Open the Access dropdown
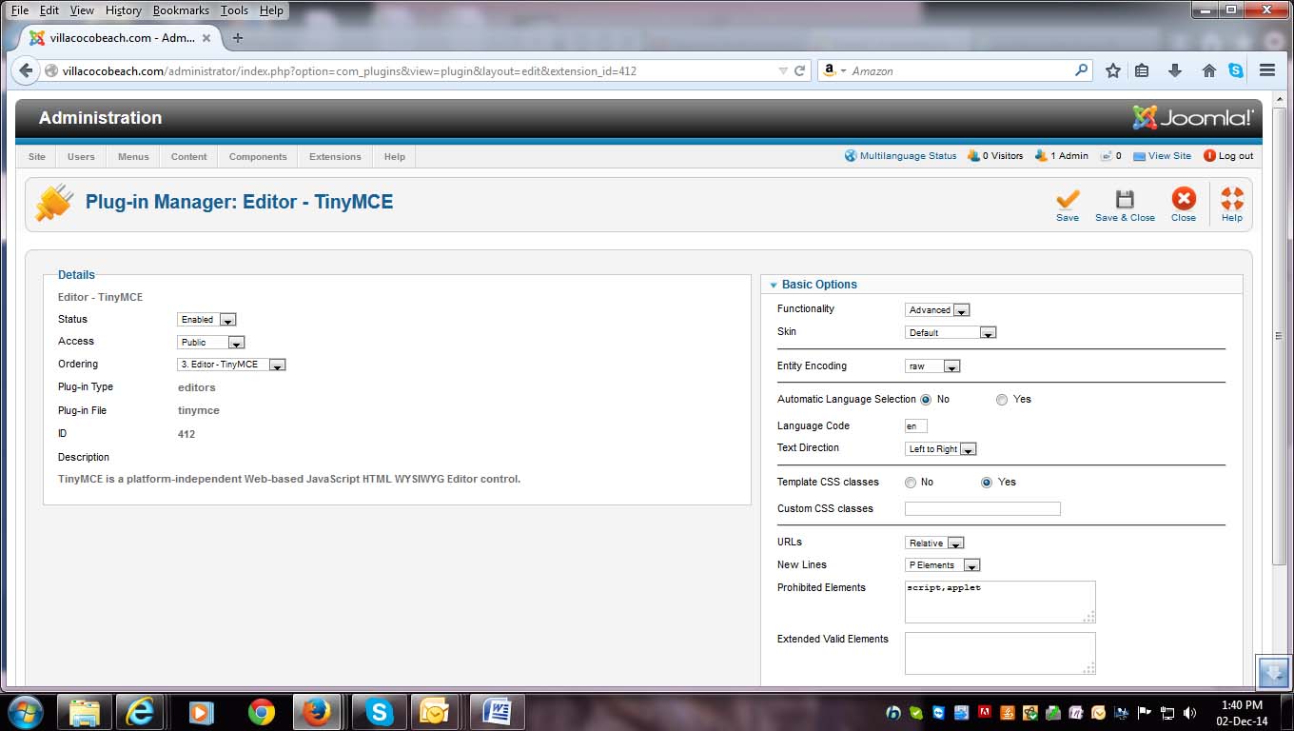The image size is (1294, 731). click(x=211, y=343)
